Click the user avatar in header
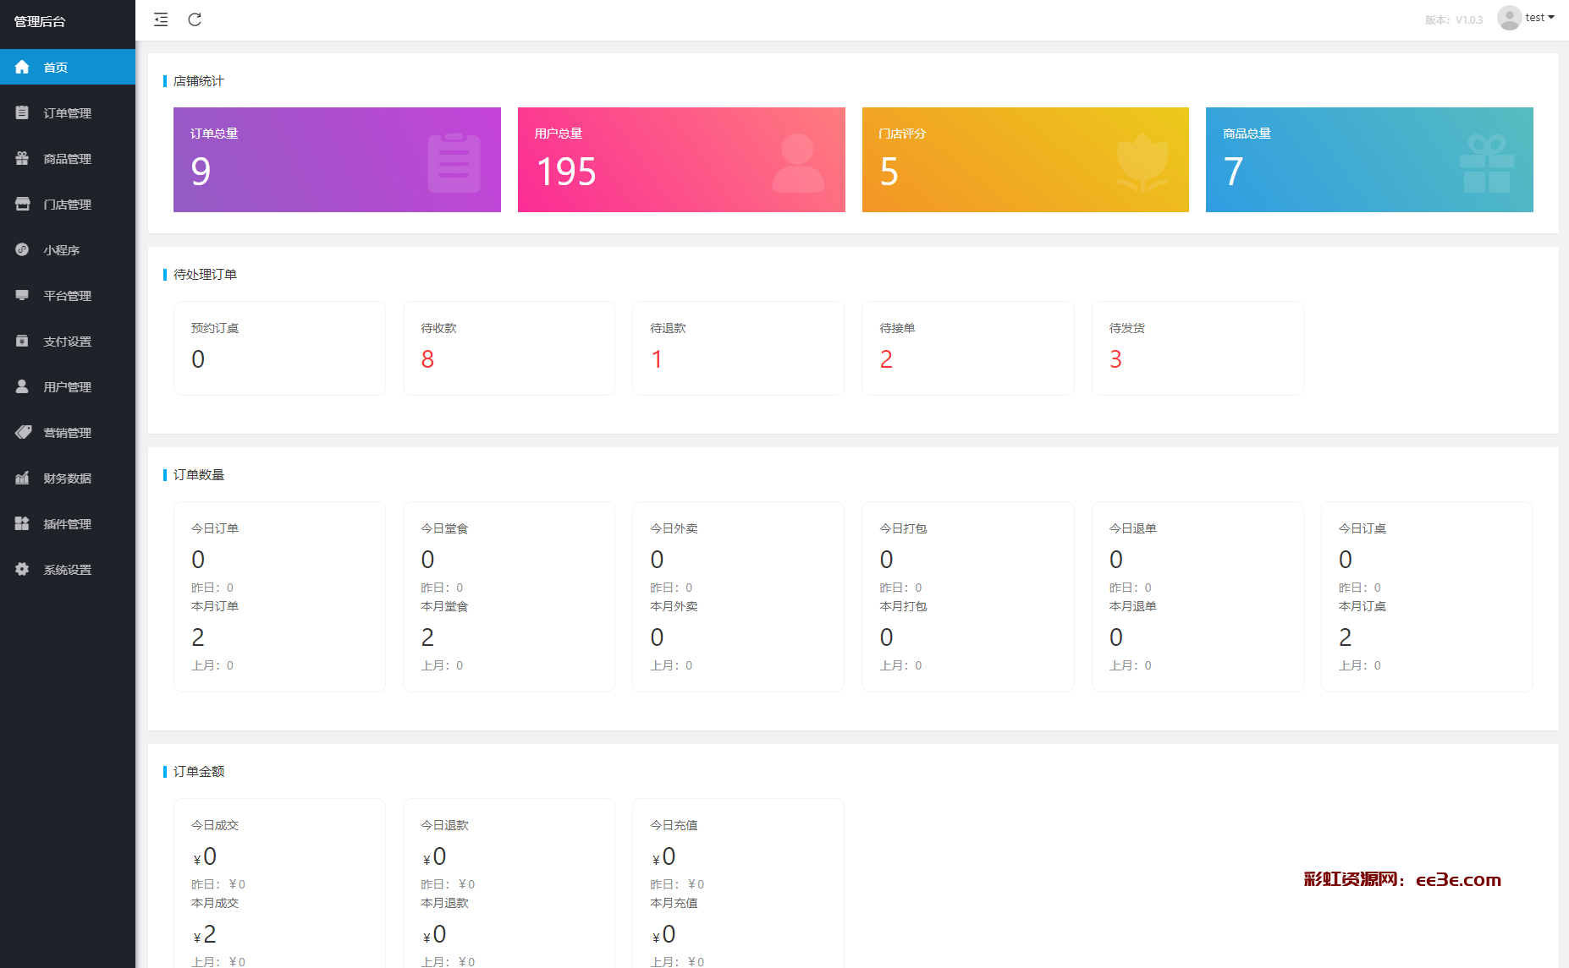Screen dimensions: 1569x968 point(1509,18)
